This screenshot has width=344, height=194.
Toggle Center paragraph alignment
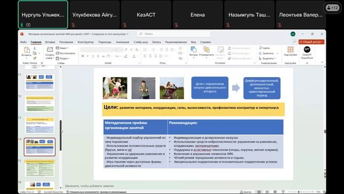(150, 56)
